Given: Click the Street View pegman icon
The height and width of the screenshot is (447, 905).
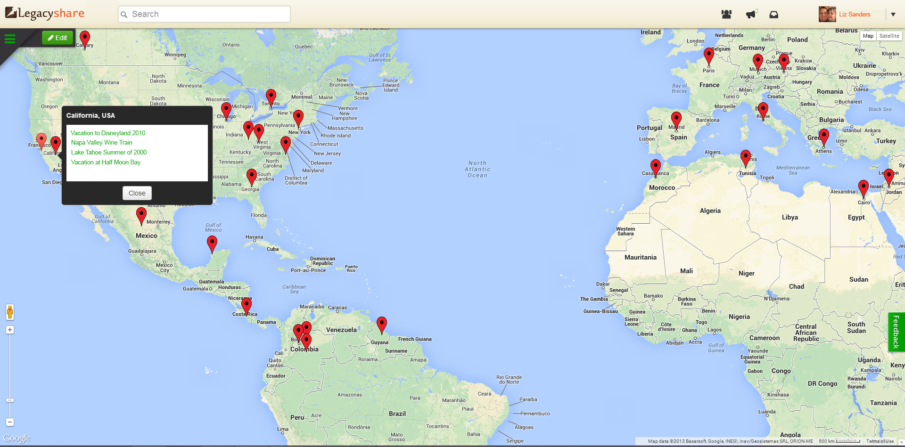Looking at the screenshot, I should [10, 312].
